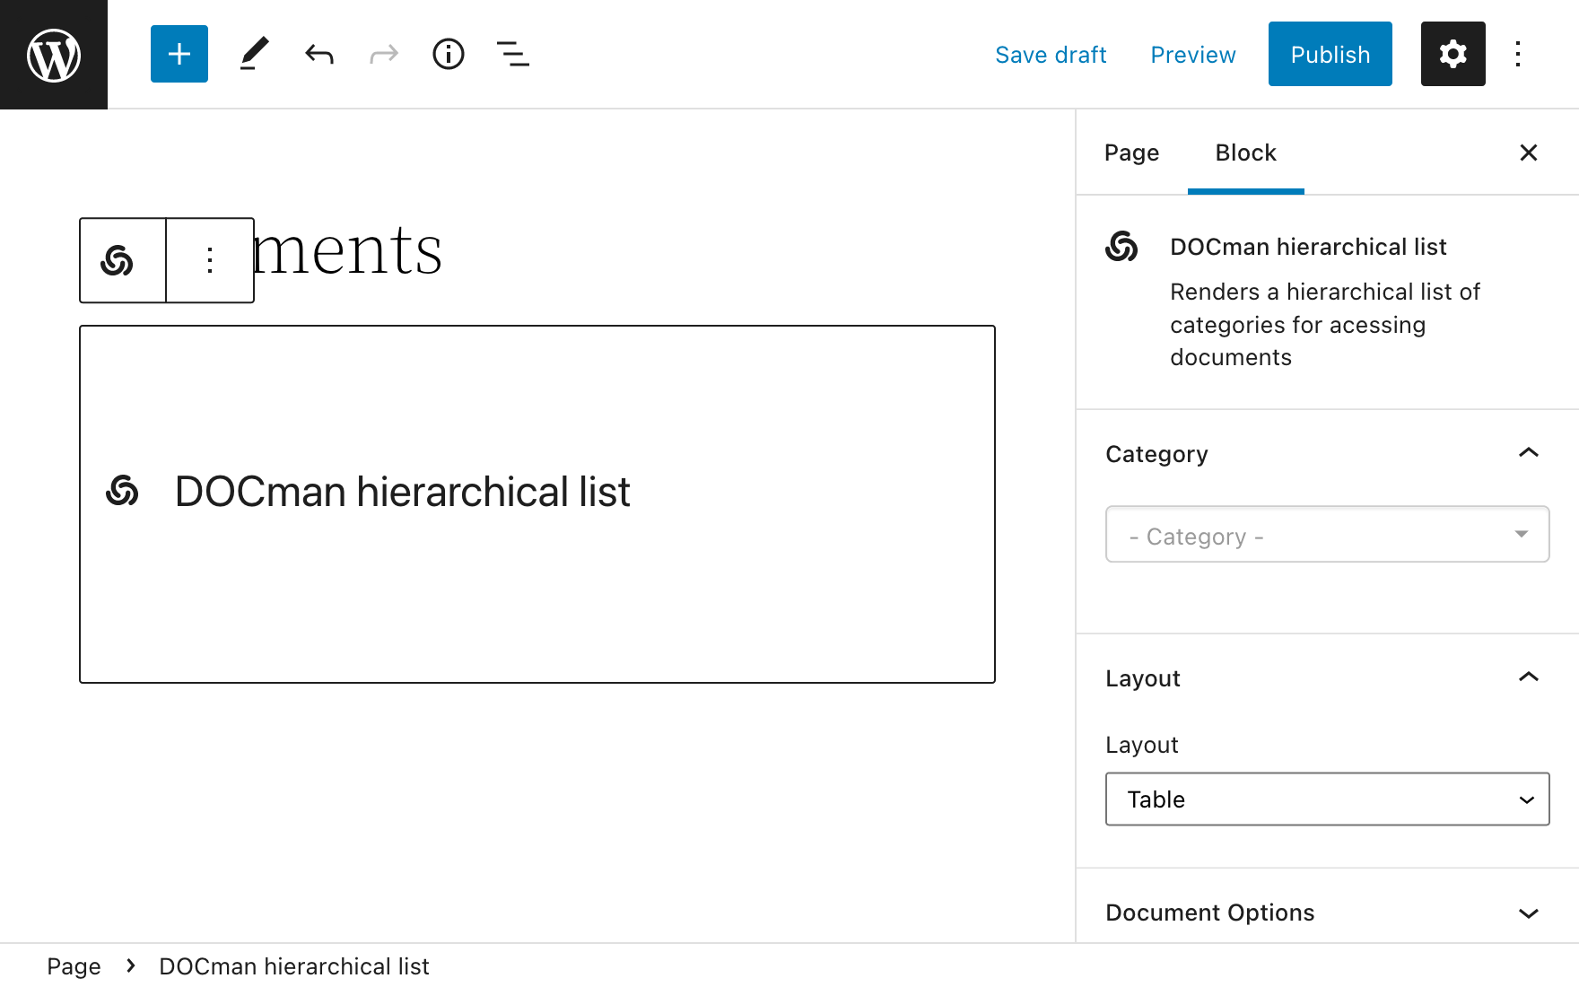This screenshot has height=987, width=1579.
Task: Click the 'Layout' field label above the dropdown
Action: (1142, 745)
